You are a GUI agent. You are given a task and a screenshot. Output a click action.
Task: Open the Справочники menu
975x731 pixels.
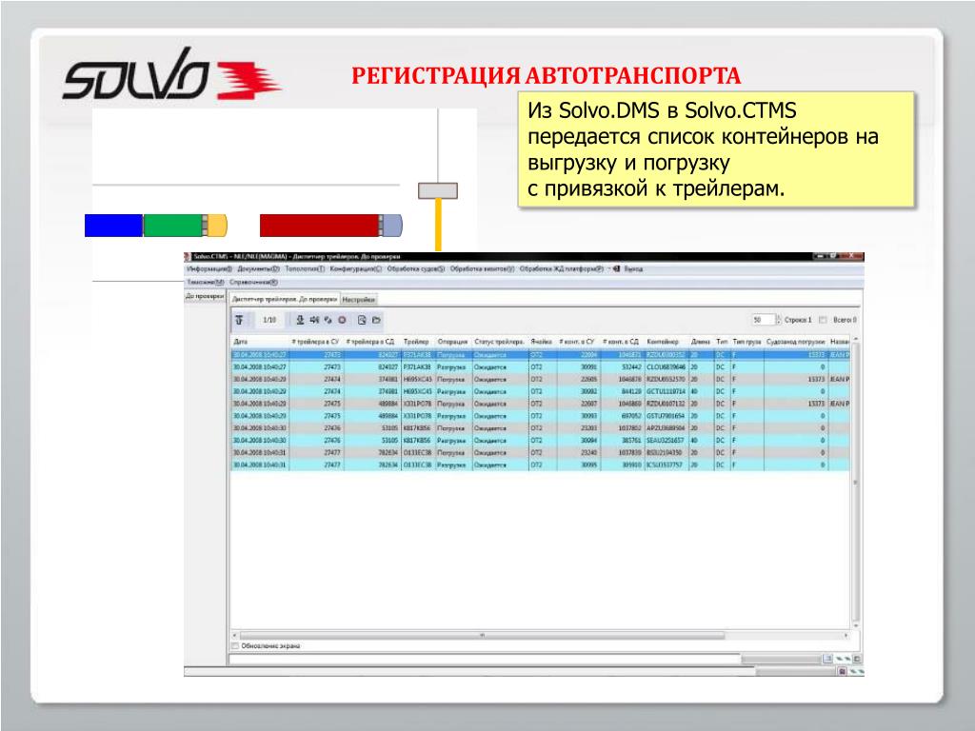pos(253,282)
